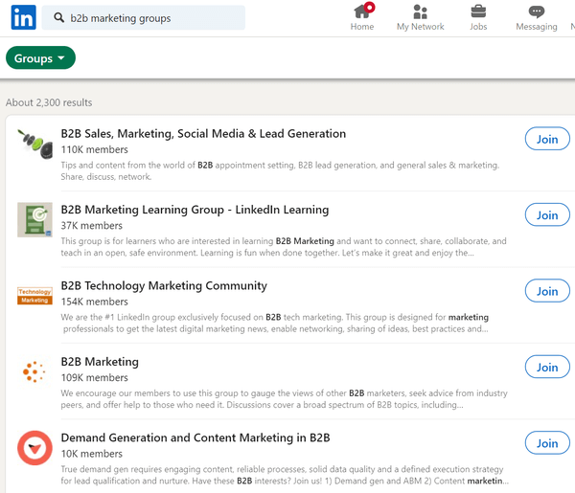Click into the 'b2b marketing groups' search field
575x493 pixels.
click(144, 17)
